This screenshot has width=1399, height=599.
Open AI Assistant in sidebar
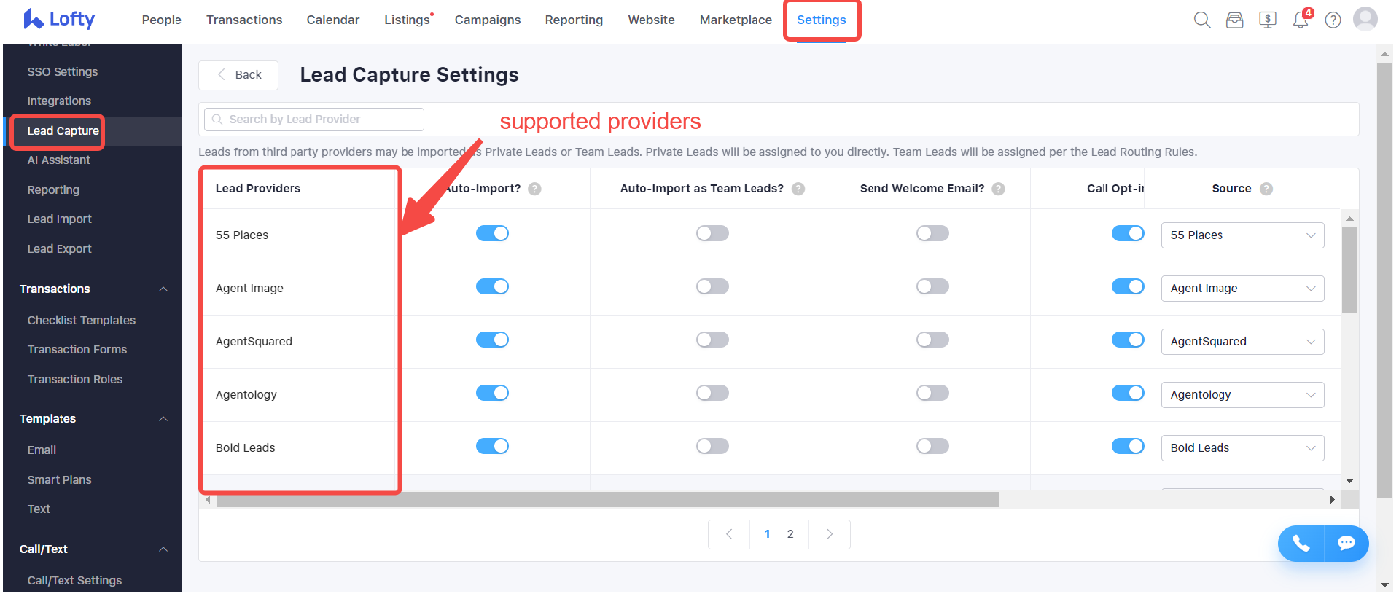[59, 160]
